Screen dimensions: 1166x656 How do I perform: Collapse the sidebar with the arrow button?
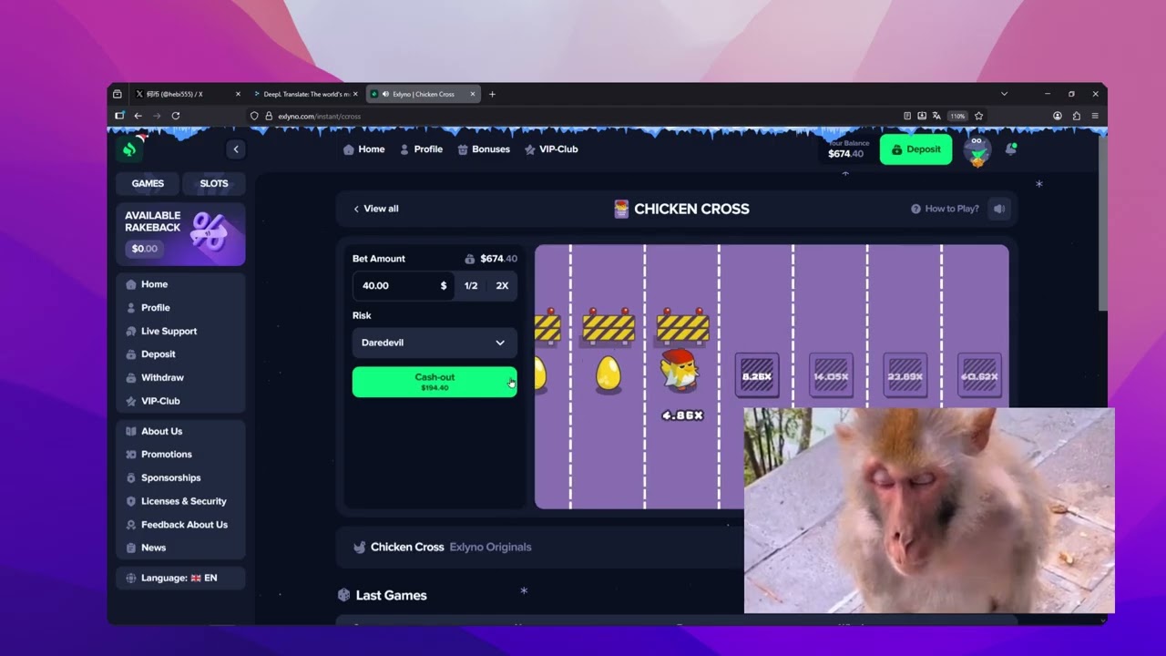coord(236,149)
